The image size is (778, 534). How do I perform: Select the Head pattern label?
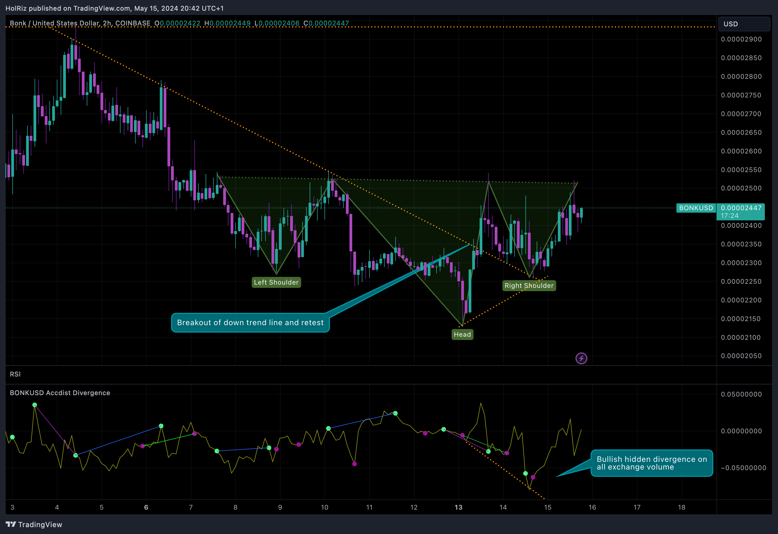462,334
